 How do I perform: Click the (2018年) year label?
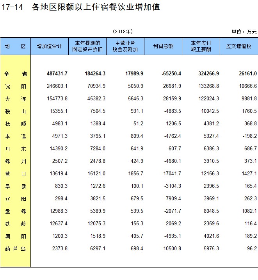click(123, 31)
